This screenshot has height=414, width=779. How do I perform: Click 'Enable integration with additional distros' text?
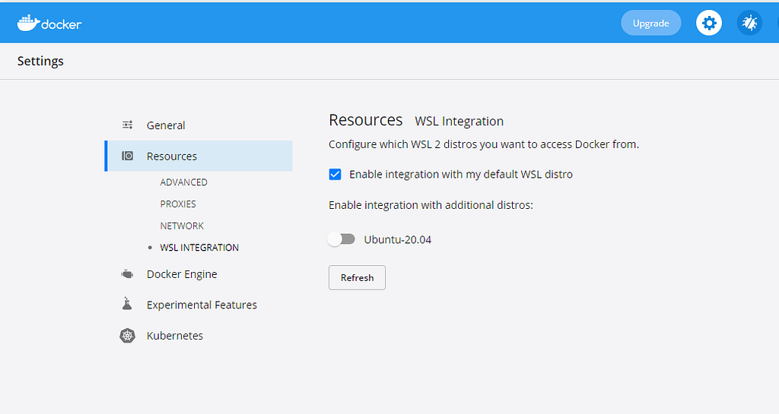[431, 205]
